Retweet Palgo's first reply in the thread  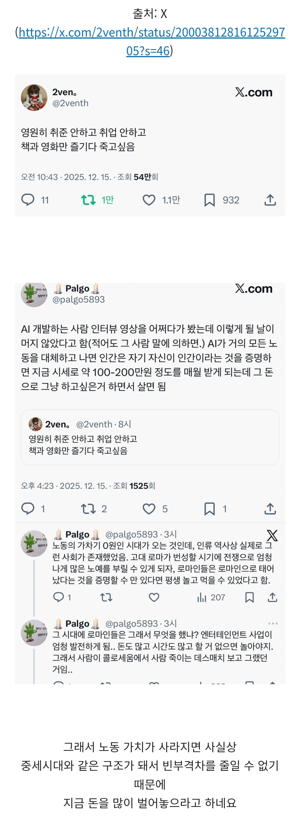pos(106,597)
